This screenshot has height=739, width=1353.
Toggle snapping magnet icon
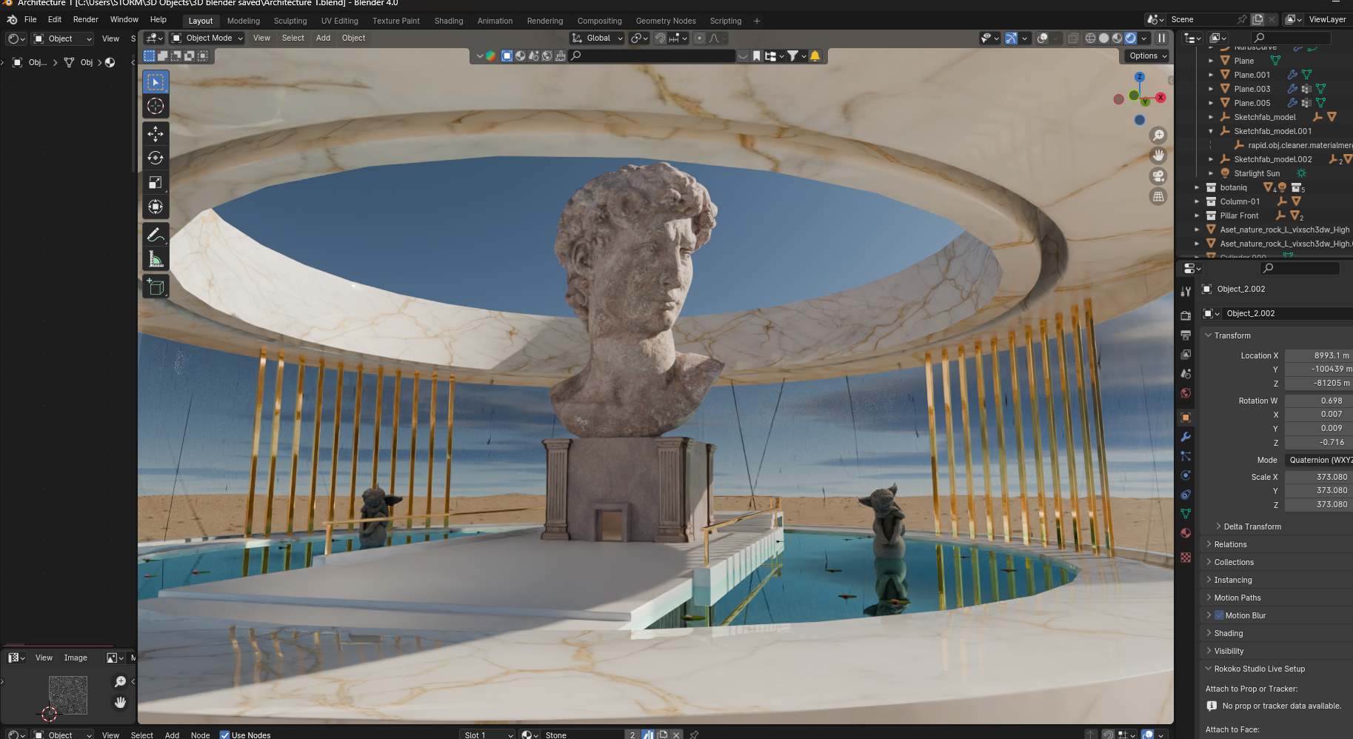pos(661,38)
